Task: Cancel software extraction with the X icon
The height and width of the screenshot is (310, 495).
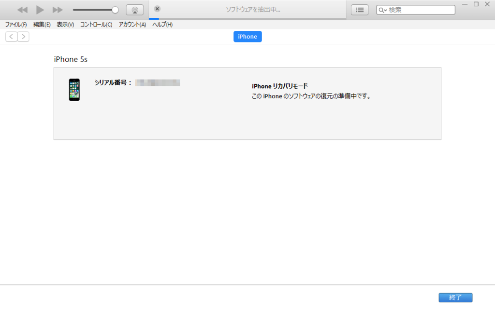Action: point(157,9)
